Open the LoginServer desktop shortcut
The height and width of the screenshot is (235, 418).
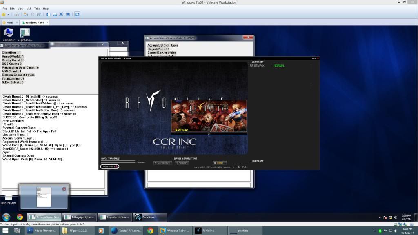[x=25, y=33]
